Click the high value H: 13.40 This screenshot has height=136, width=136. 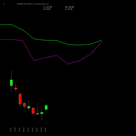[x=69, y=7]
